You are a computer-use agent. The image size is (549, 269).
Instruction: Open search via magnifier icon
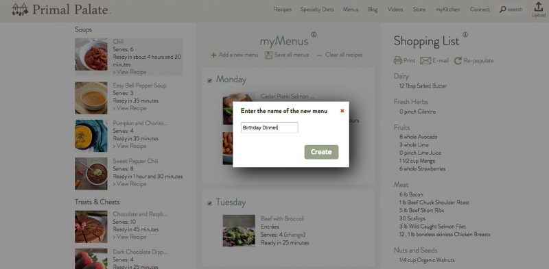(503, 10)
